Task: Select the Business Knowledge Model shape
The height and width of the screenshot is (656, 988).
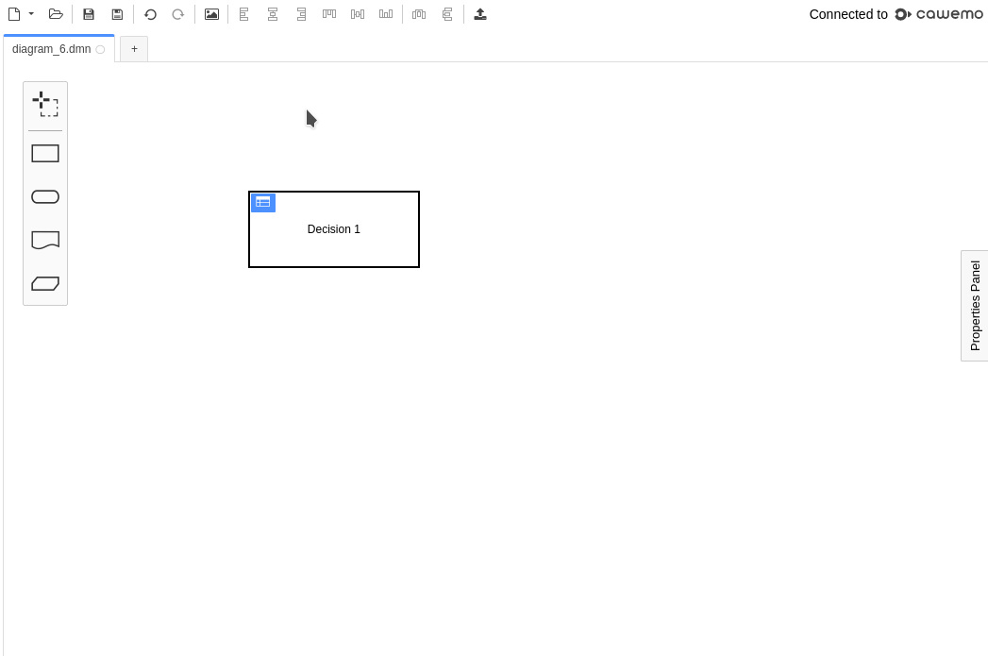Action: point(45,284)
